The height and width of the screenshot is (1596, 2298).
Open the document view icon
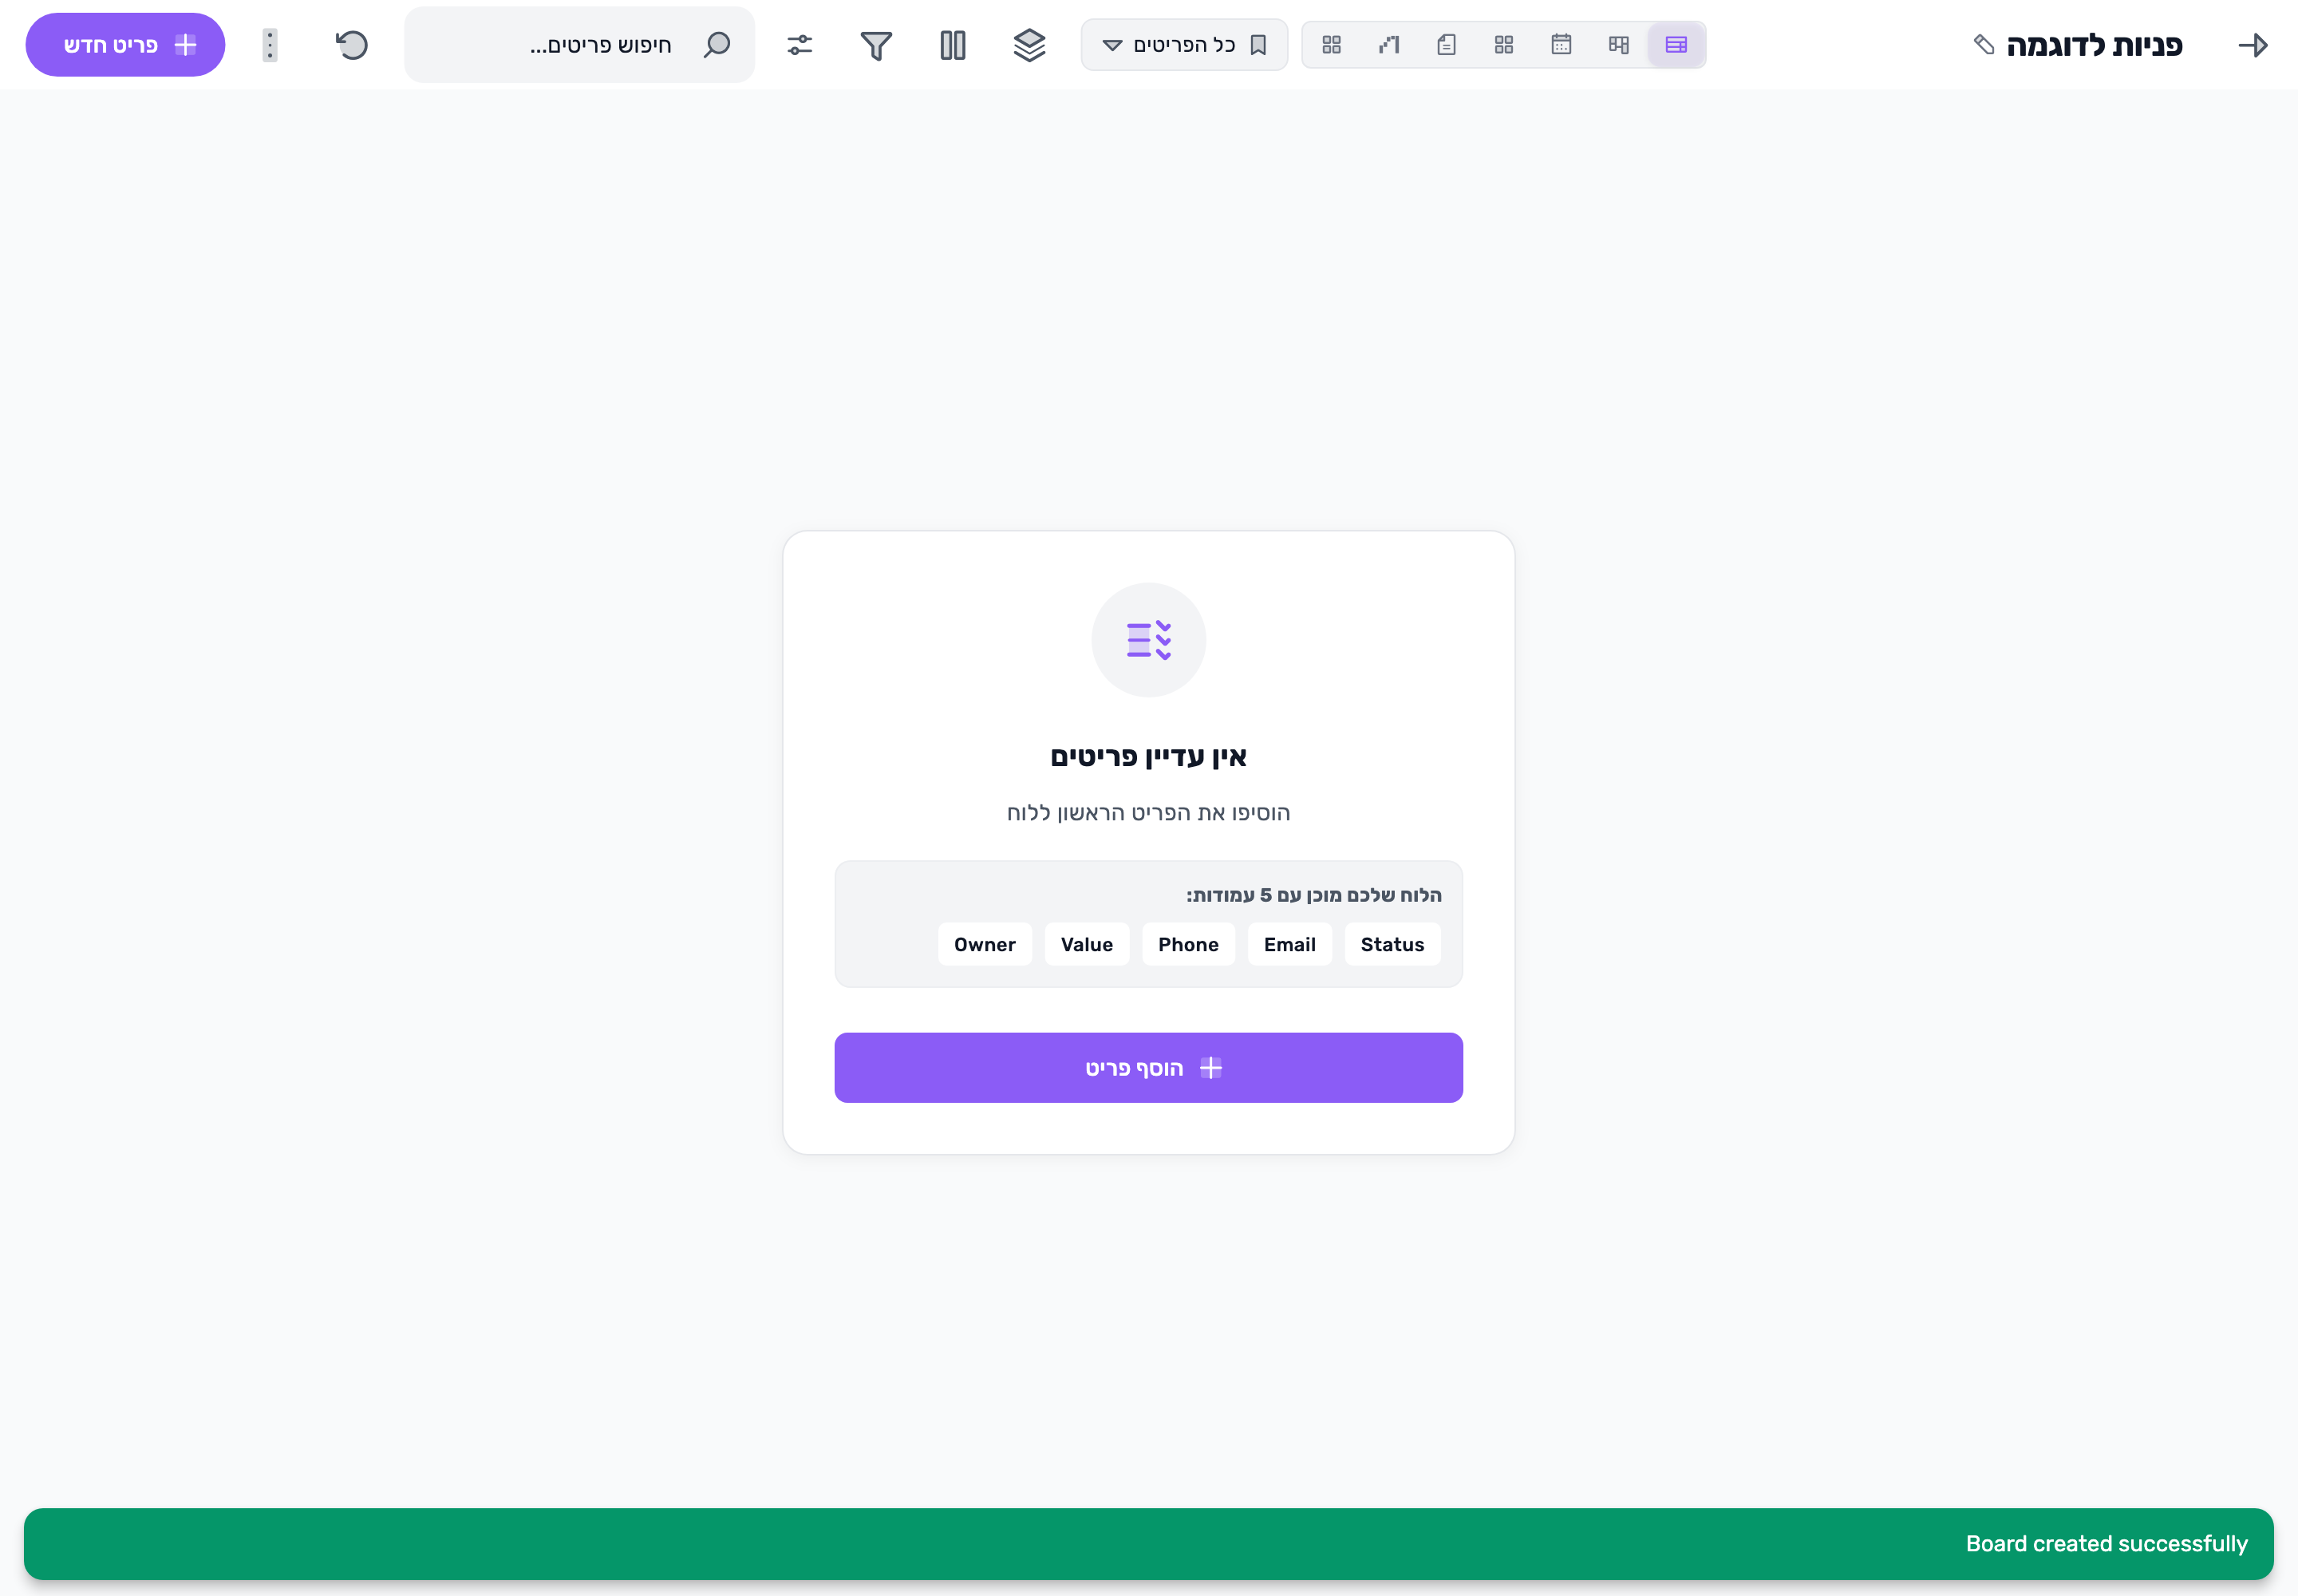pyautogui.click(x=1446, y=45)
